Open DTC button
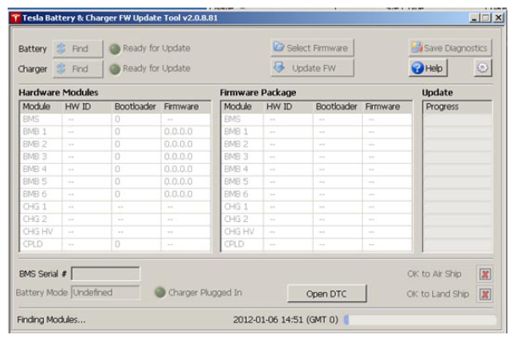The image size is (515, 341). (326, 294)
